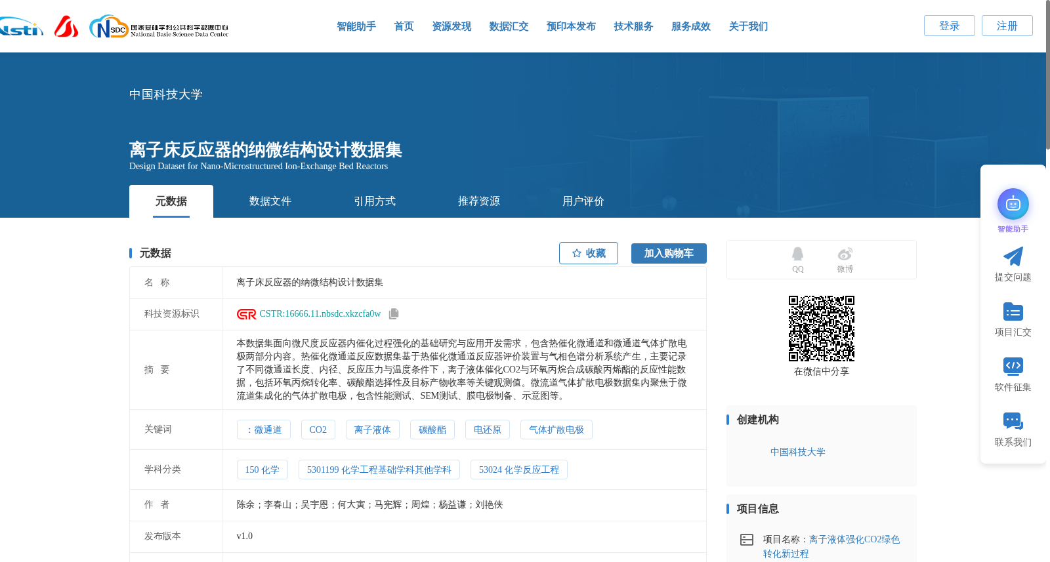Click 加入购物车 button
This screenshot has width=1050, height=562.
pyautogui.click(x=669, y=253)
